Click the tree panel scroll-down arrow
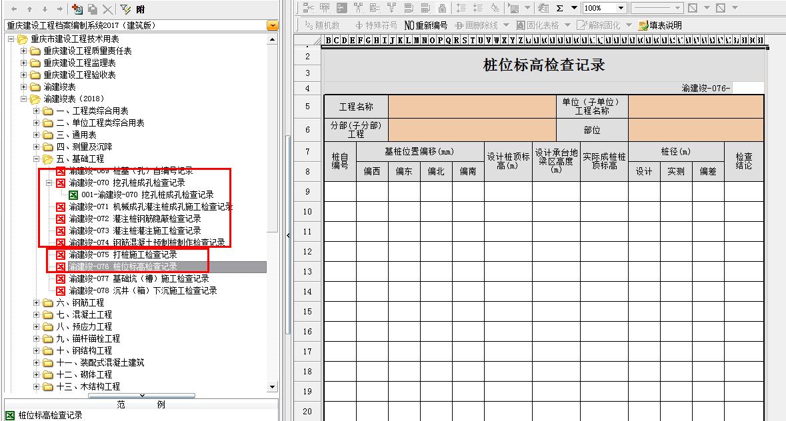The image size is (786, 421). (x=272, y=386)
